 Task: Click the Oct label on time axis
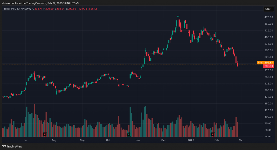[x=108, y=140]
